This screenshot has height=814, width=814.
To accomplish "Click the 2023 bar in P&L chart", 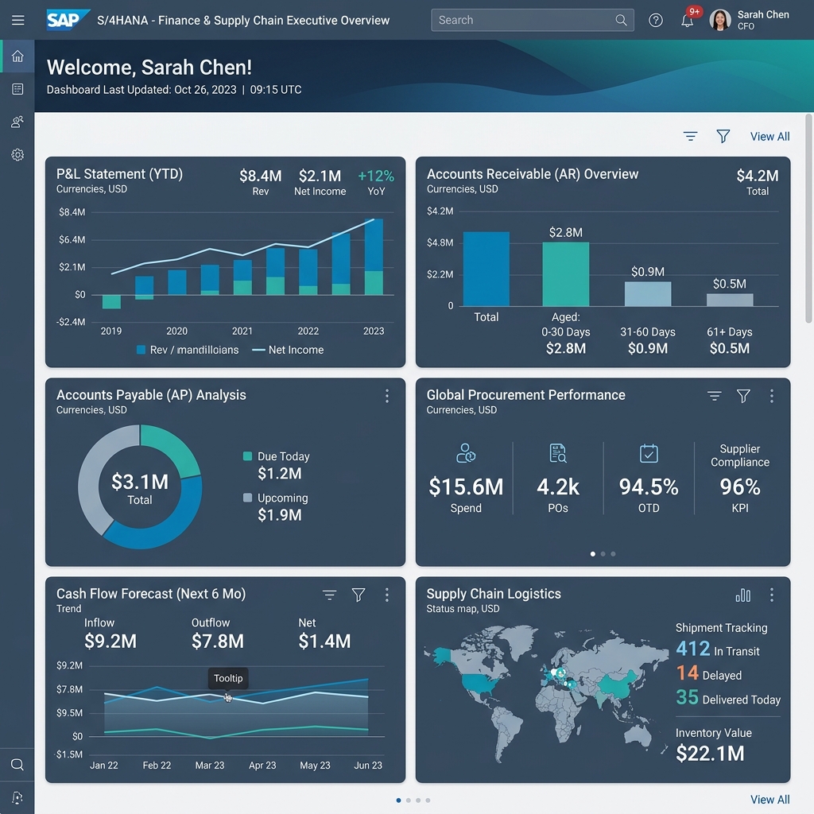I will pyautogui.click(x=374, y=257).
